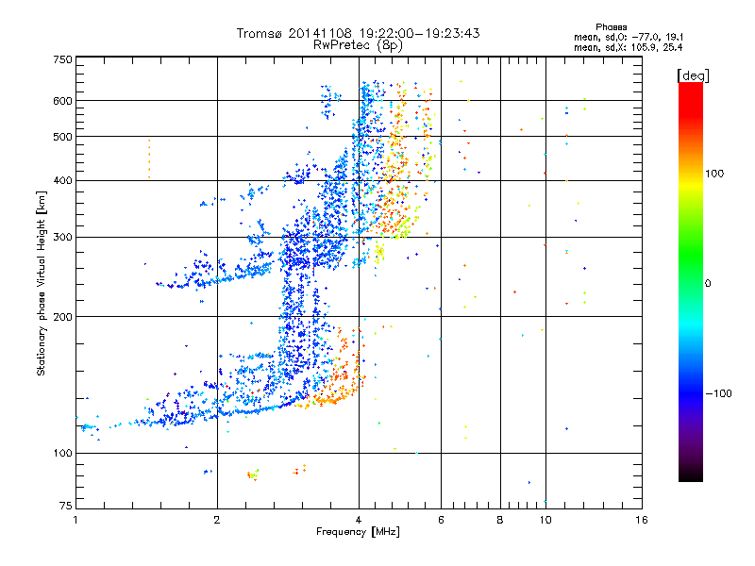Viewport: 755px width, 566px height.
Task: Click the x-axis '2' frequency tick label
Action: 217,520
